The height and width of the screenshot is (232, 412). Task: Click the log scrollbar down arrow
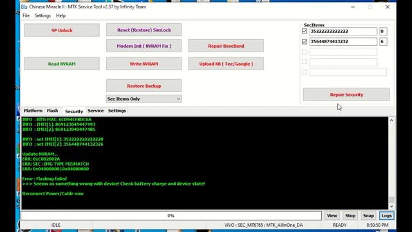tap(391, 206)
